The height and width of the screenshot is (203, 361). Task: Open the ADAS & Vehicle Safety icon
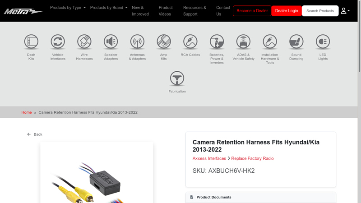pyautogui.click(x=243, y=42)
